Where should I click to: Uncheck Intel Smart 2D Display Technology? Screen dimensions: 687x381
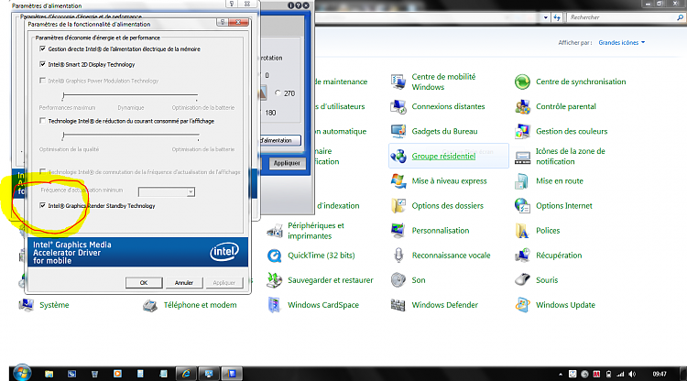42,64
